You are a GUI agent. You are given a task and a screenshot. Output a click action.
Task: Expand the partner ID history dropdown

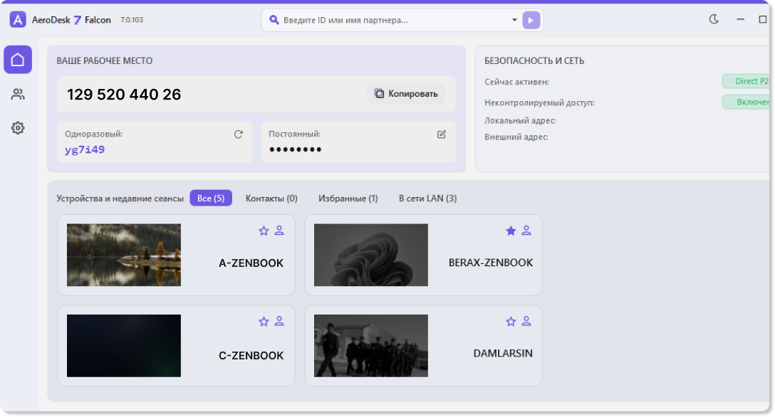point(514,20)
